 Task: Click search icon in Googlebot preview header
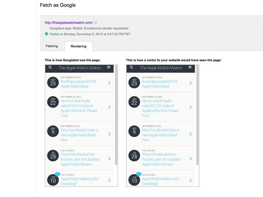[x=50, y=67]
